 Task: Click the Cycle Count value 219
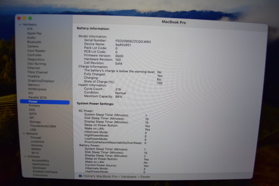[x=118, y=89]
